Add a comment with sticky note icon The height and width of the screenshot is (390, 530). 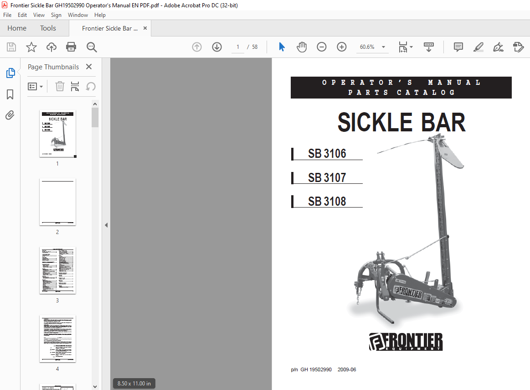(x=458, y=47)
